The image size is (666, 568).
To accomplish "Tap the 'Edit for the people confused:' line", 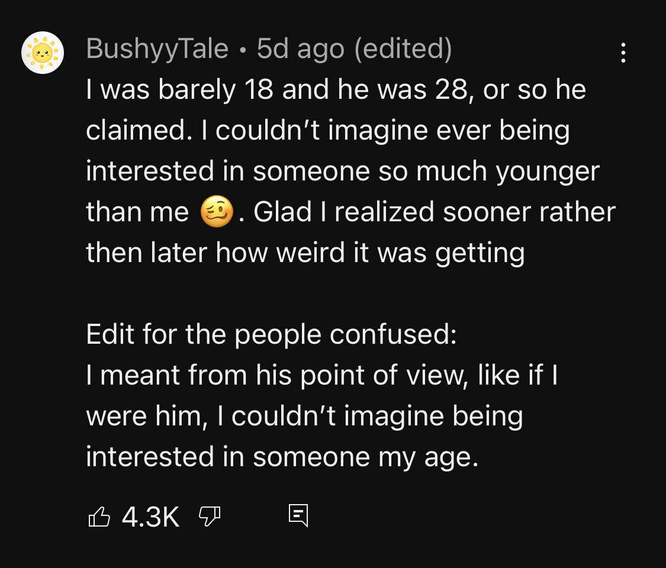I will 271,334.
